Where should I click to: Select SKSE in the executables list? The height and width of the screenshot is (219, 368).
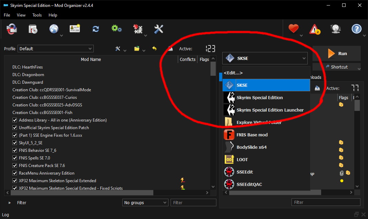pyautogui.click(x=266, y=85)
